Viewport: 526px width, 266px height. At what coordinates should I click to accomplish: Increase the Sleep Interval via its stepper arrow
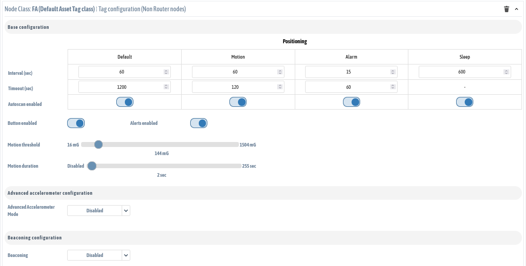(x=507, y=70)
